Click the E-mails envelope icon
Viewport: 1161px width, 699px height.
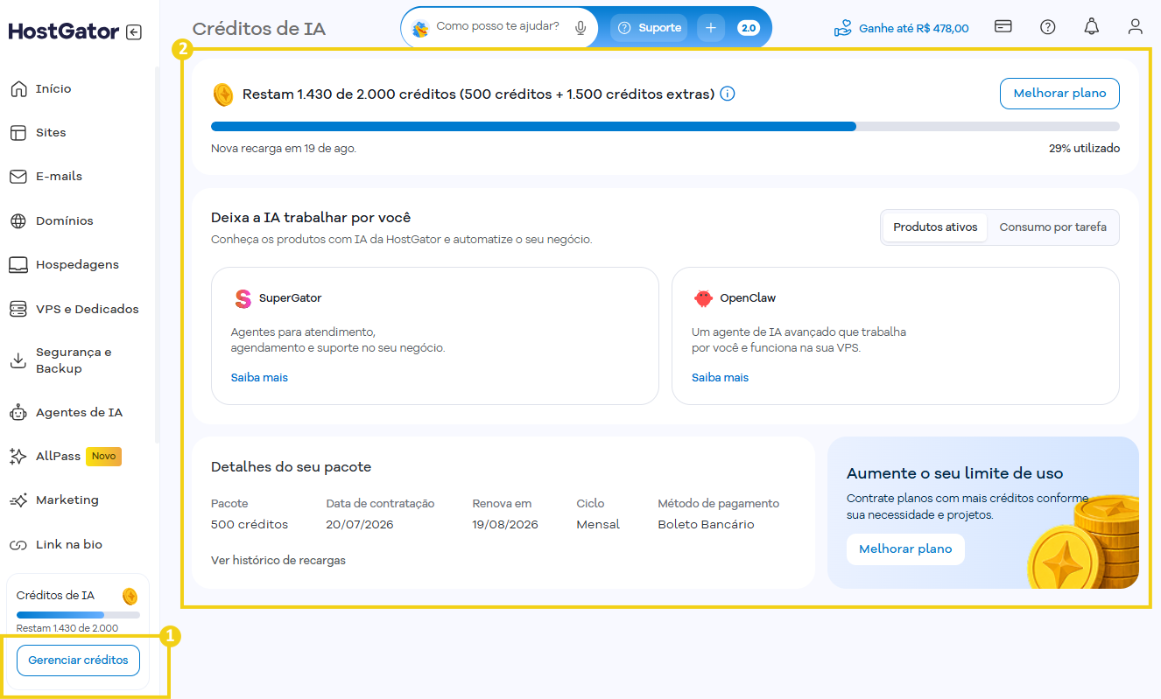click(x=18, y=177)
